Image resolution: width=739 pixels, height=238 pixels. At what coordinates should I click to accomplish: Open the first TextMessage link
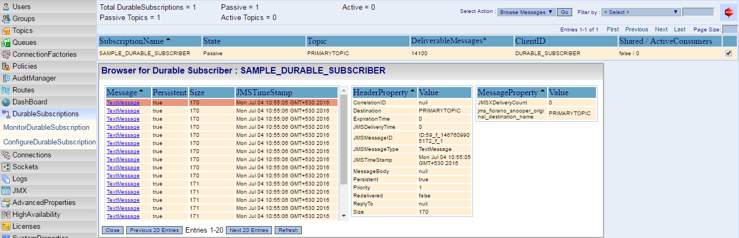(123, 103)
